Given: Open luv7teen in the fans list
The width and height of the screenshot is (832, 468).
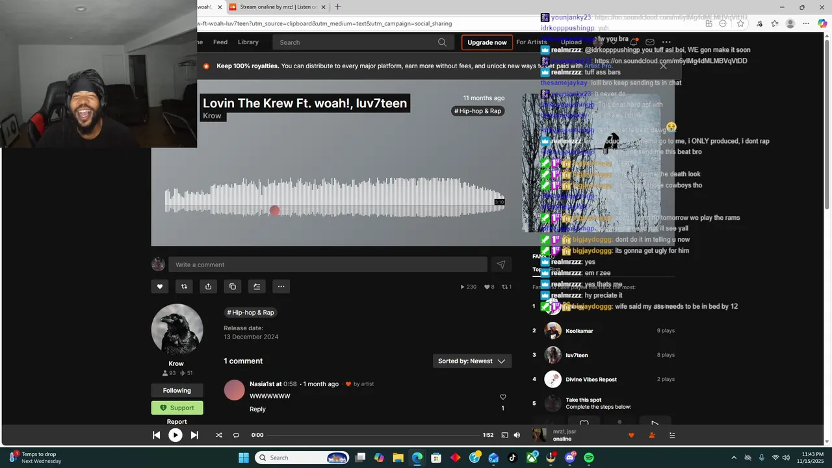Looking at the screenshot, I should [577, 356].
